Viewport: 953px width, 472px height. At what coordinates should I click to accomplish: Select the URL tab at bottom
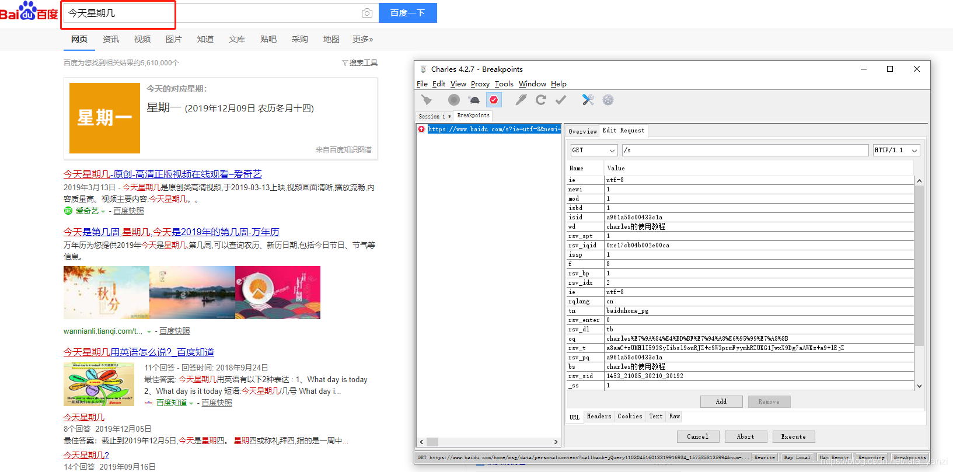575,417
